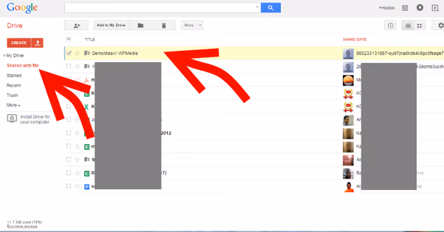Expand the My Drive tree
The width and height of the screenshot is (444, 232).
click(4, 56)
